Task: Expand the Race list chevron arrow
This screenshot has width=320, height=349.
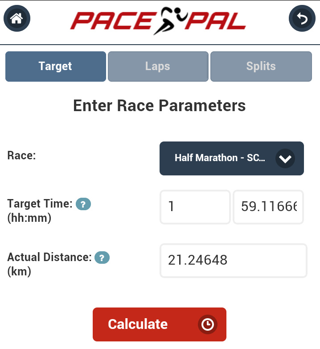Action: point(285,158)
